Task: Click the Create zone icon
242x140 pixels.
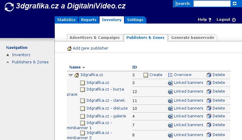Action: coord(146,75)
